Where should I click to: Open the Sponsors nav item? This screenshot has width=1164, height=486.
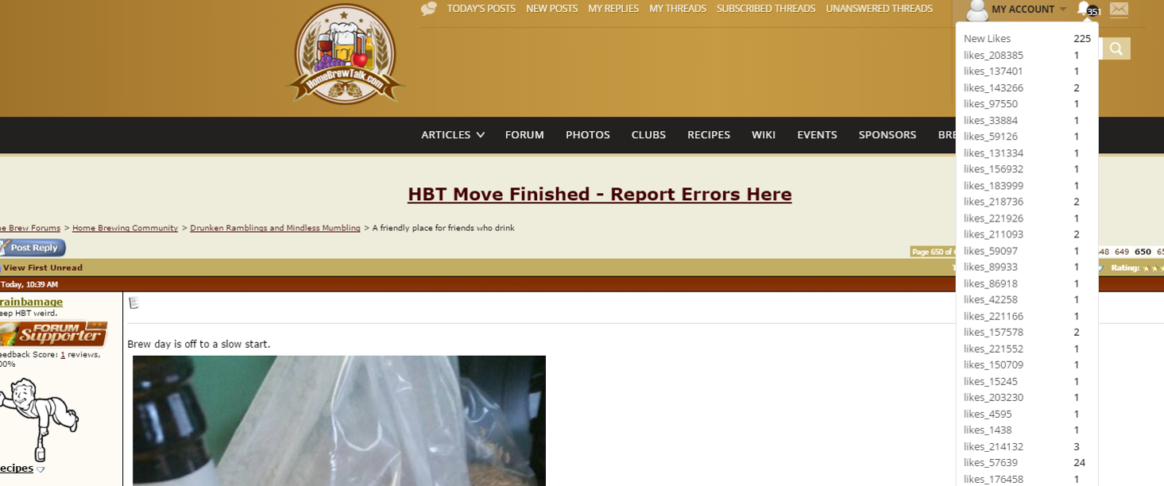click(x=888, y=135)
